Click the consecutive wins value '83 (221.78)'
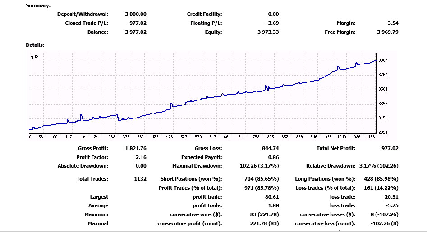 264,214
